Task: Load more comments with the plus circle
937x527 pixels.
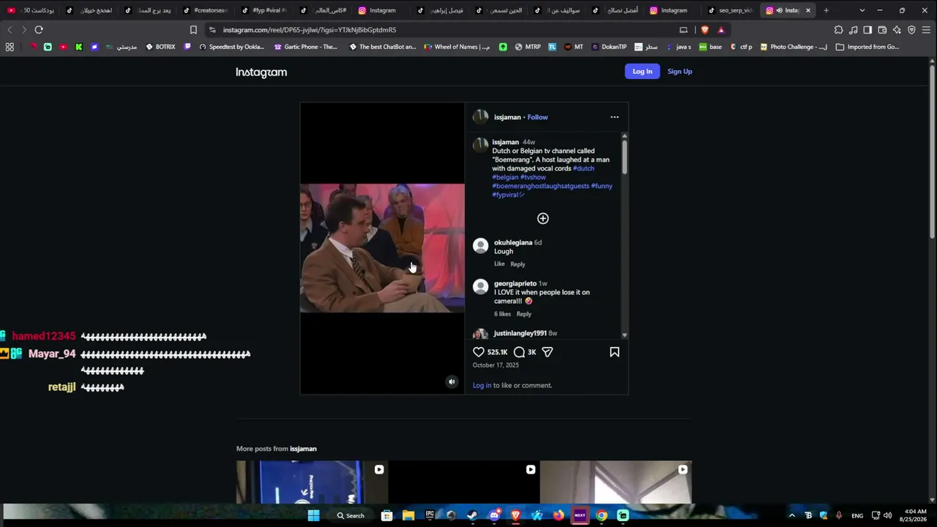Action: pyautogui.click(x=542, y=218)
